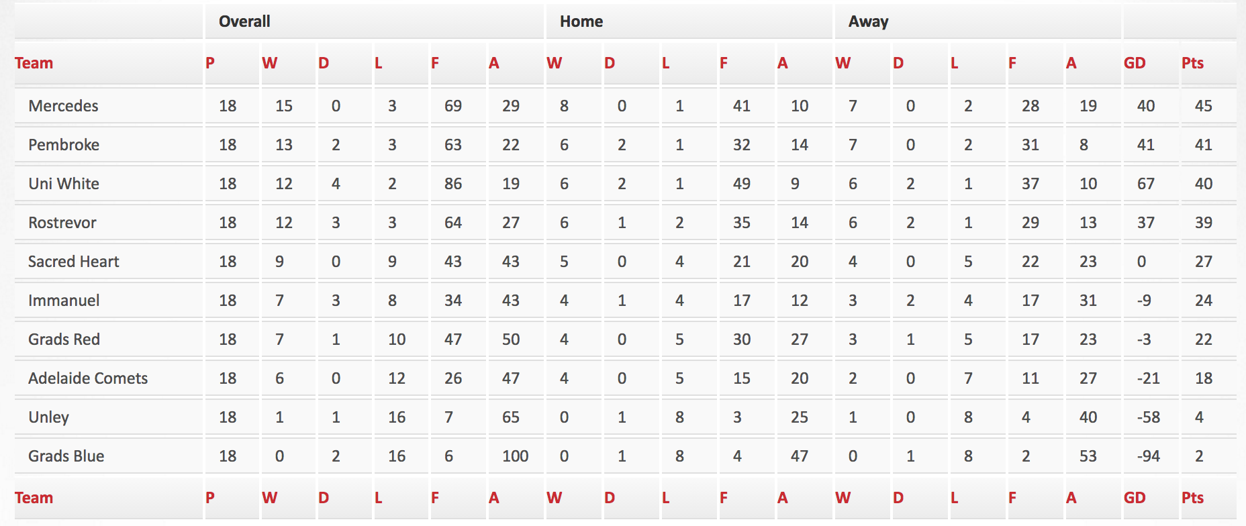Select the Overall group header
The image size is (1246, 526).
244,21
